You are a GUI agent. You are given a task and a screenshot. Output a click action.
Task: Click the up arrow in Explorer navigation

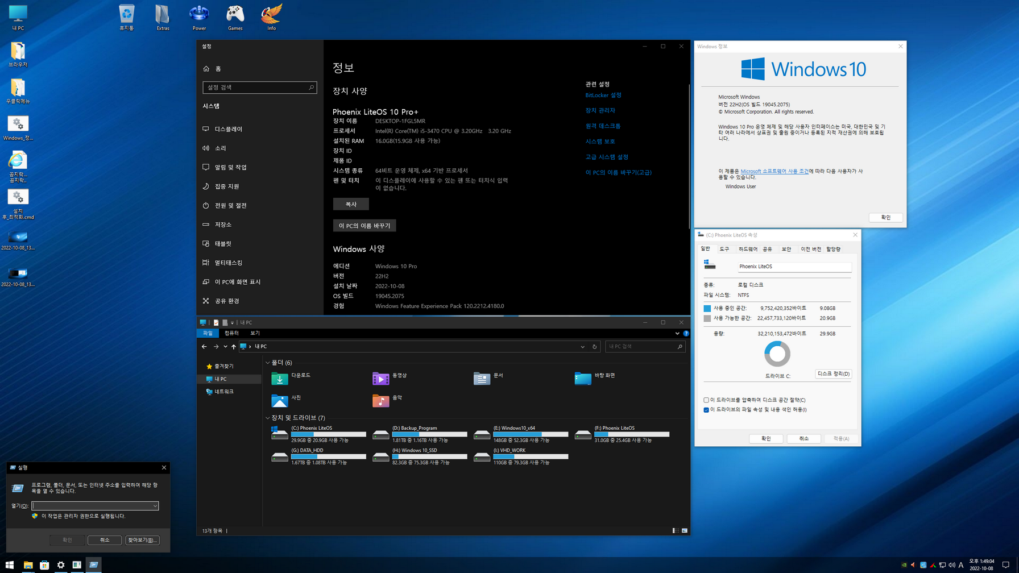pyautogui.click(x=233, y=347)
